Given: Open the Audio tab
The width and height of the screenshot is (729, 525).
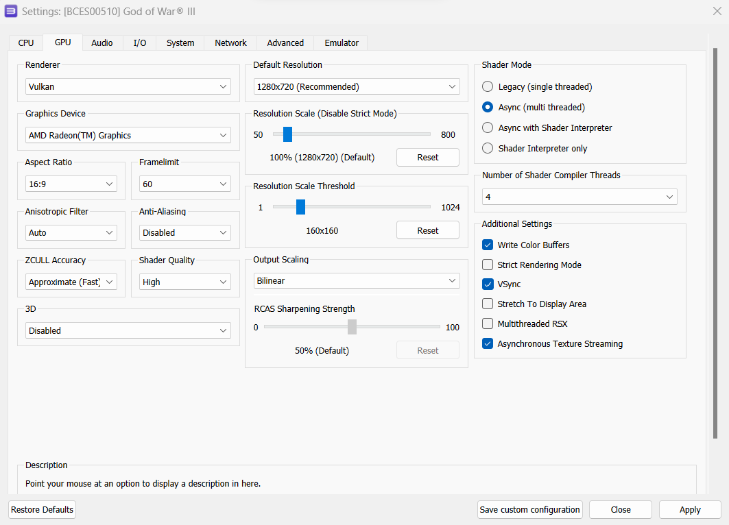Looking at the screenshot, I should (101, 42).
